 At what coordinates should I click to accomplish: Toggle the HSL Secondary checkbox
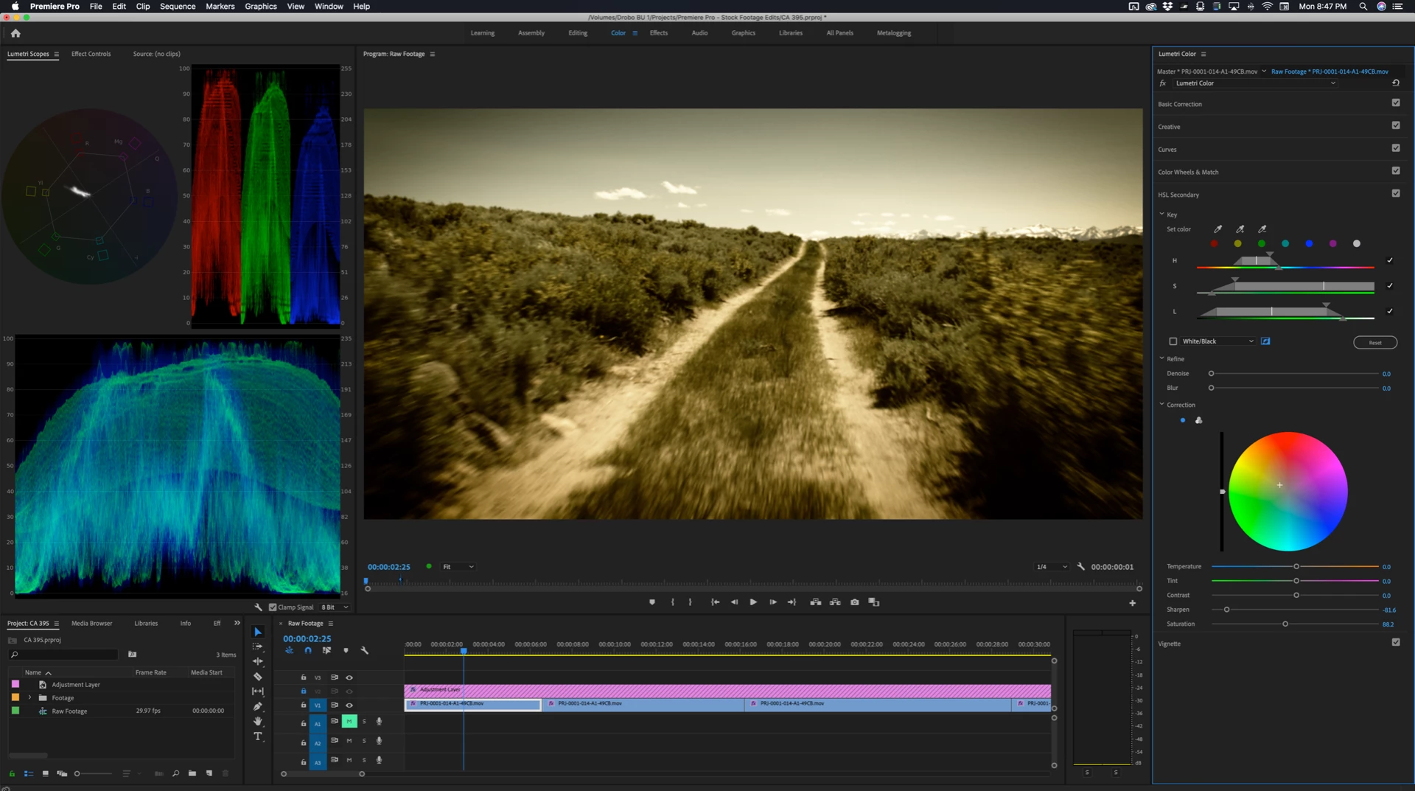point(1396,194)
